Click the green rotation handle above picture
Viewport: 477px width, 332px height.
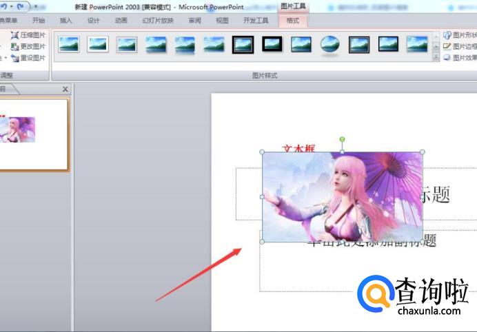[x=342, y=139]
